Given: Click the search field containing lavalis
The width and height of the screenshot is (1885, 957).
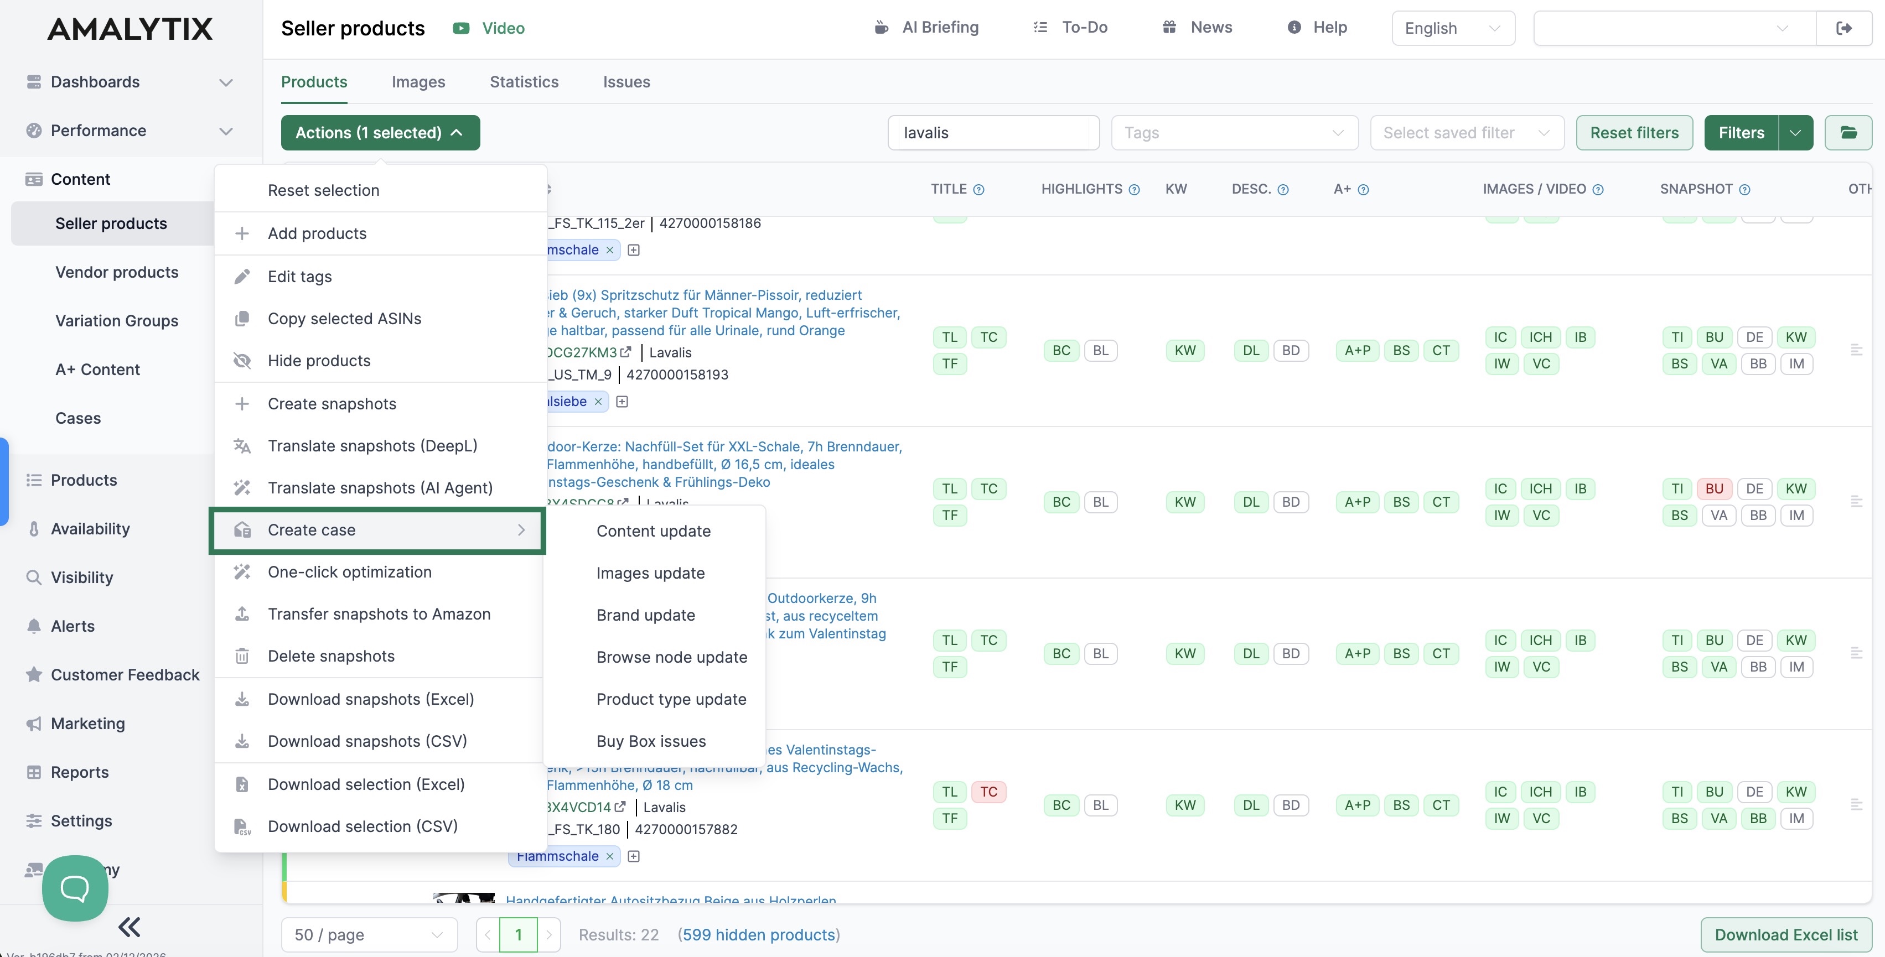Looking at the screenshot, I should 992,132.
